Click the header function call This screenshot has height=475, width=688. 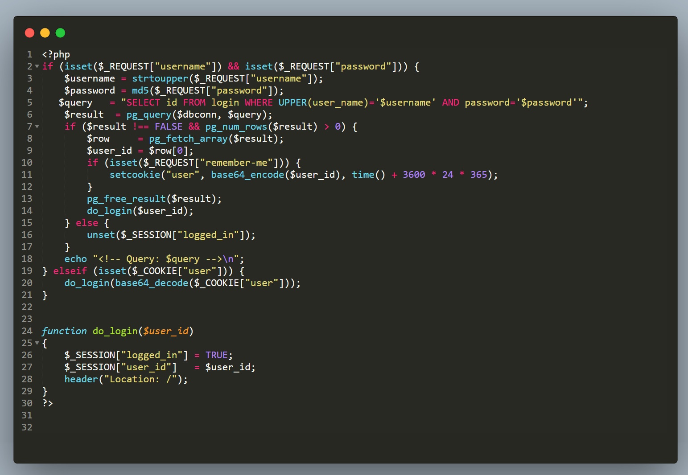click(x=81, y=379)
